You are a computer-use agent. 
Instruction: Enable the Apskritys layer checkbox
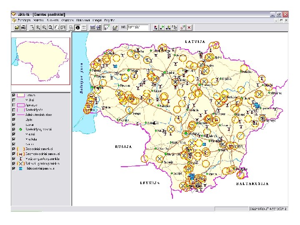(x=14, y=105)
